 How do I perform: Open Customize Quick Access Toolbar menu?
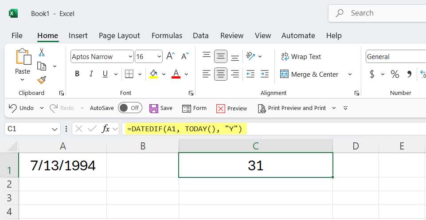(346, 108)
